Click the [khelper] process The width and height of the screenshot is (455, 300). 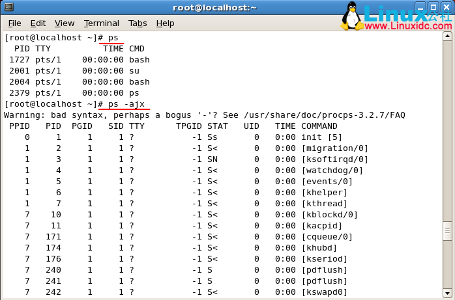(325, 193)
